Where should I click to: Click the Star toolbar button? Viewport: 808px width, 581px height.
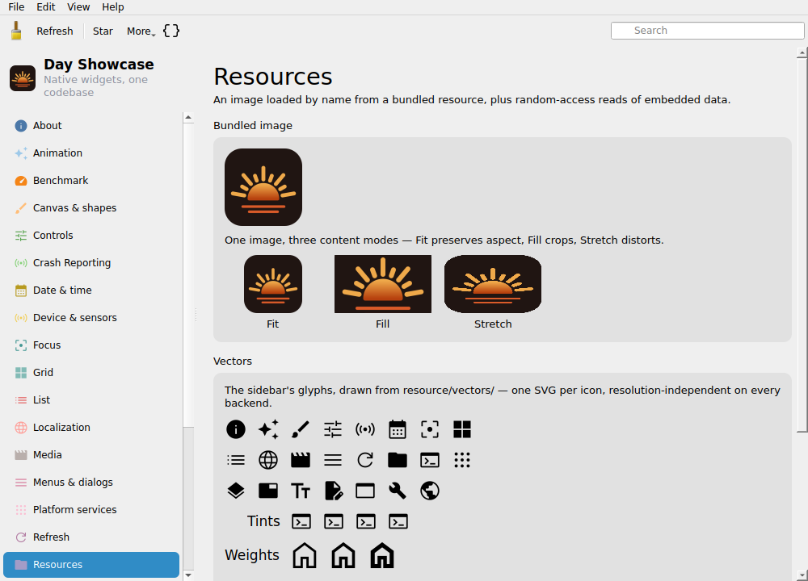click(103, 31)
